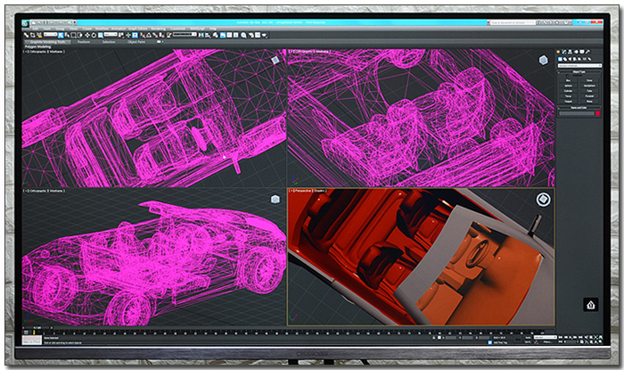Select the Geometry category icon
This screenshot has height=370, width=624.
(560, 59)
